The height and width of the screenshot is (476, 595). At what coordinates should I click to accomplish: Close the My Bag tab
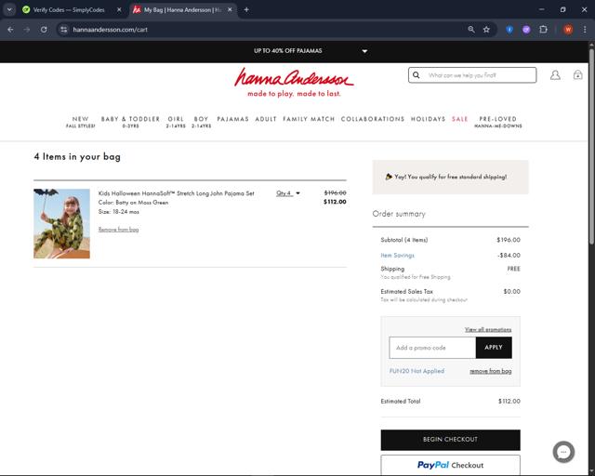[230, 10]
